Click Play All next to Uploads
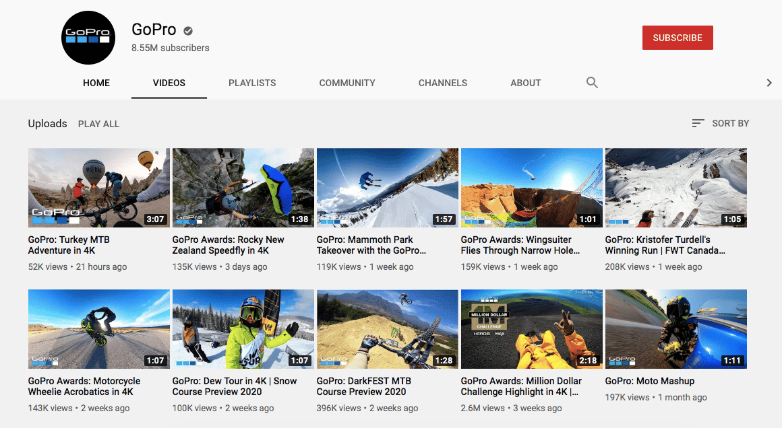 click(x=98, y=124)
